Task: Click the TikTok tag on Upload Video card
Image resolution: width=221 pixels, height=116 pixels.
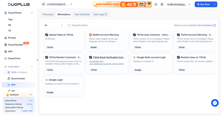Action: [50, 47]
